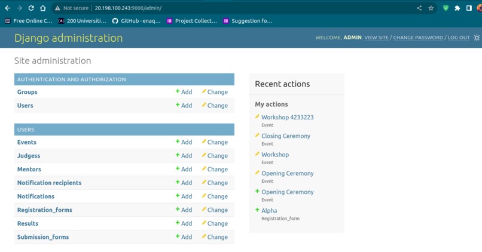Open the Alpha registration form recent action

click(x=269, y=211)
